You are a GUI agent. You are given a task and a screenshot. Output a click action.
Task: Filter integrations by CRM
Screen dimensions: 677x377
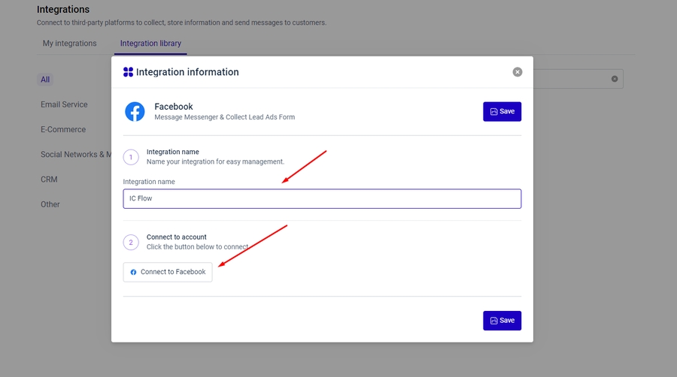(49, 179)
